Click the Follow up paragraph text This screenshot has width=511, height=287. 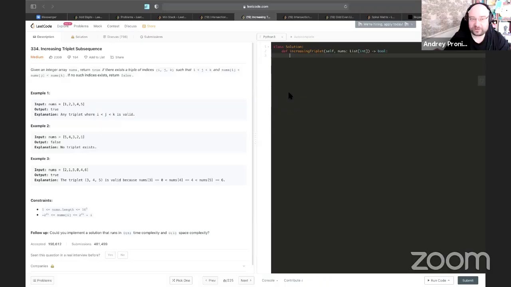pos(120,233)
